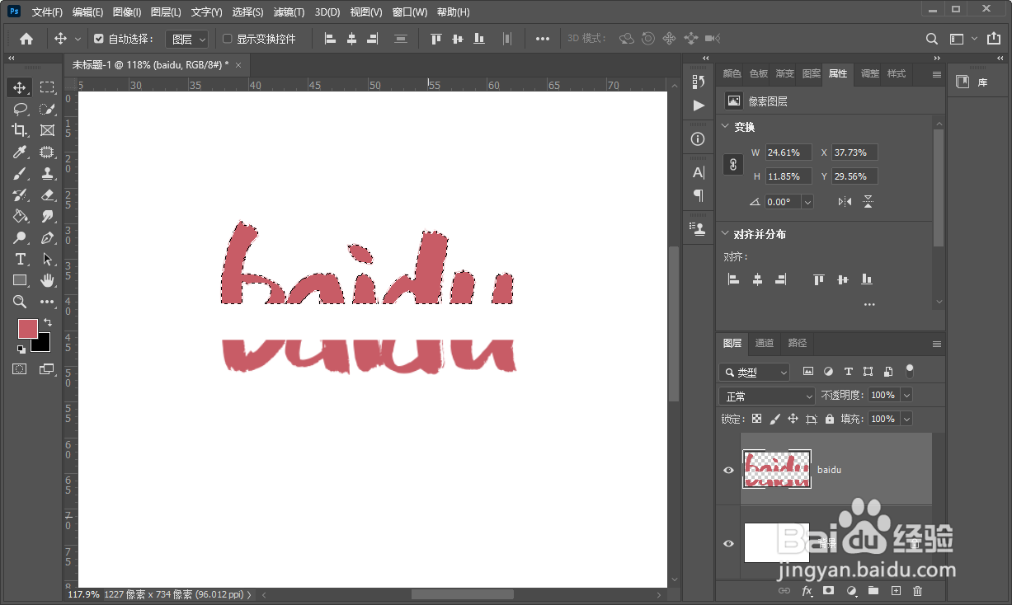Select the Brush tool in the toolbox
1012x605 pixels.
pyautogui.click(x=20, y=173)
